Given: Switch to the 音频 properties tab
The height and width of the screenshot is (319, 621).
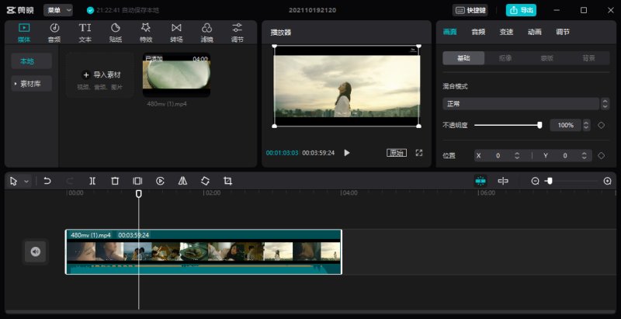Looking at the screenshot, I should tap(478, 32).
